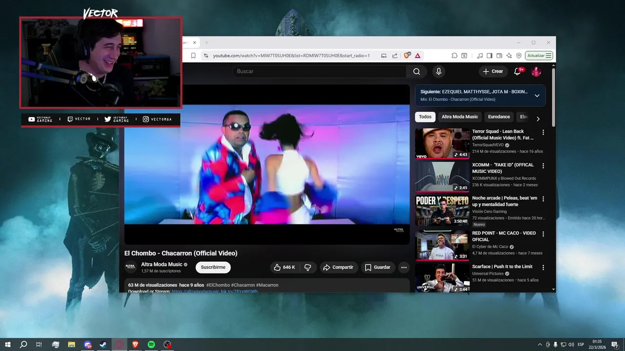Like the video with 646 K thumbs-up
The image size is (625, 351).
tap(285, 267)
